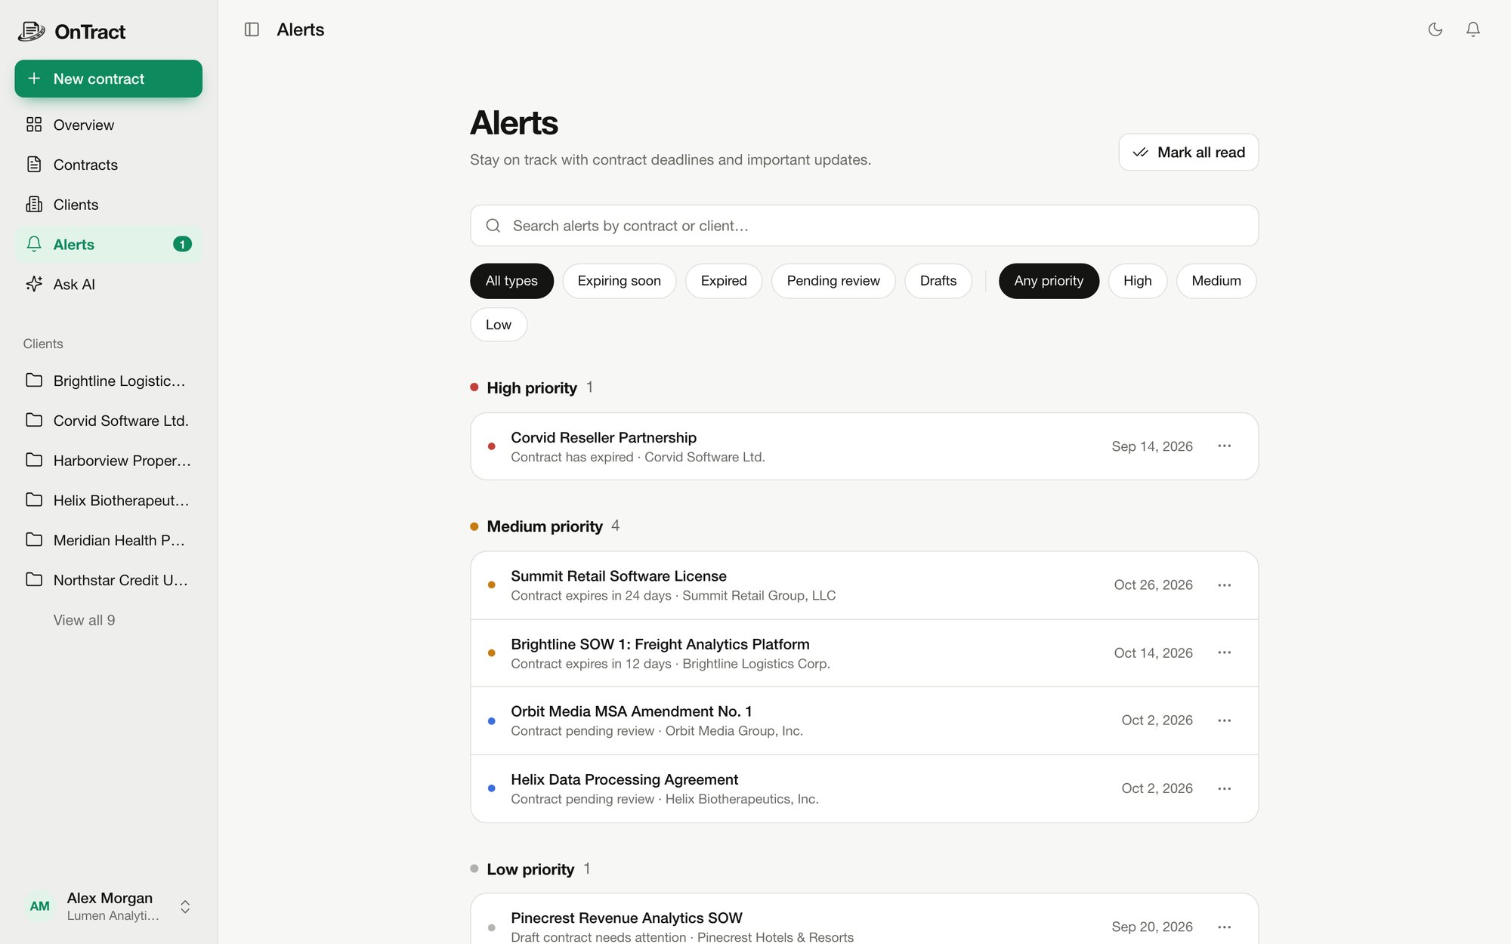The width and height of the screenshot is (1511, 944).
Task: Click Mark all read button
Action: [1188, 153]
